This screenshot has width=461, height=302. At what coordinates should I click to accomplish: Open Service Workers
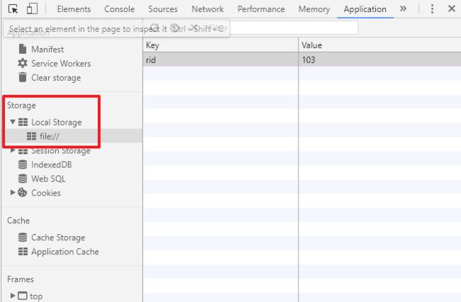pyautogui.click(x=61, y=64)
